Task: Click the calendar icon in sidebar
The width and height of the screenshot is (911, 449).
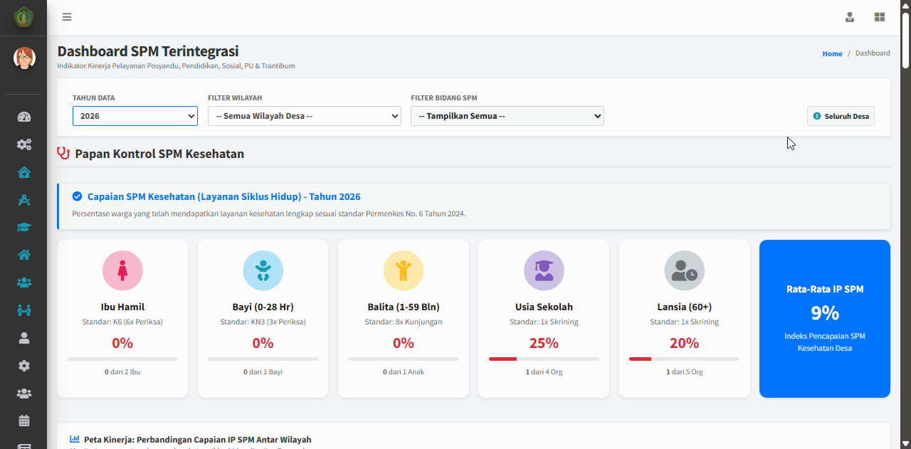Action: point(24,421)
